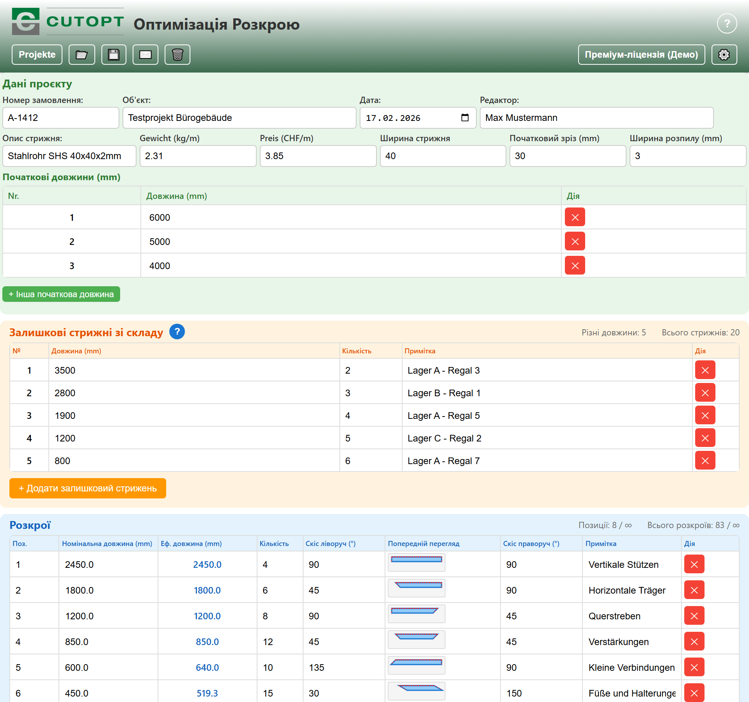The height and width of the screenshot is (702, 749).
Task: Click Преміум-ліцензія (Демо) button
Action: point(641,55)
